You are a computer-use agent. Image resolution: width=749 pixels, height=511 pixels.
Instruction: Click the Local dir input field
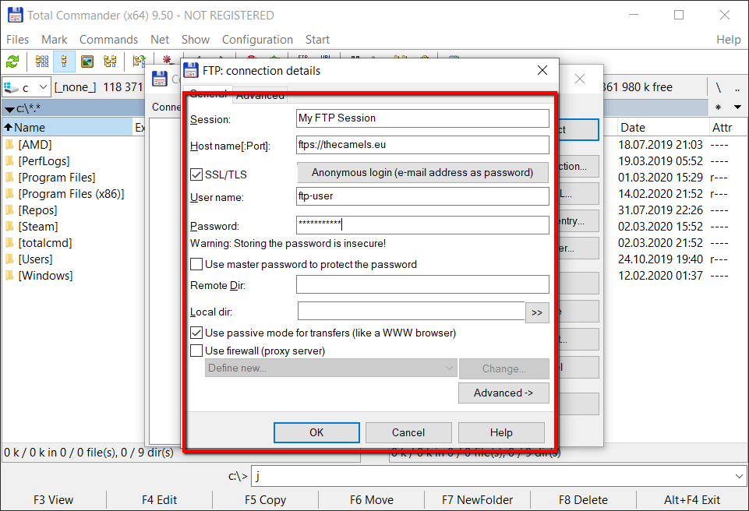(412, 311)
